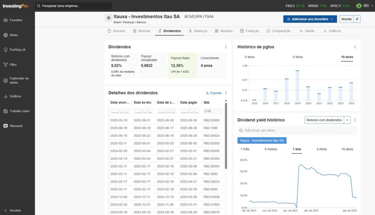Open Ideias icon in sidebar
This screenshot has width=375, height=215.
point(5,35)
